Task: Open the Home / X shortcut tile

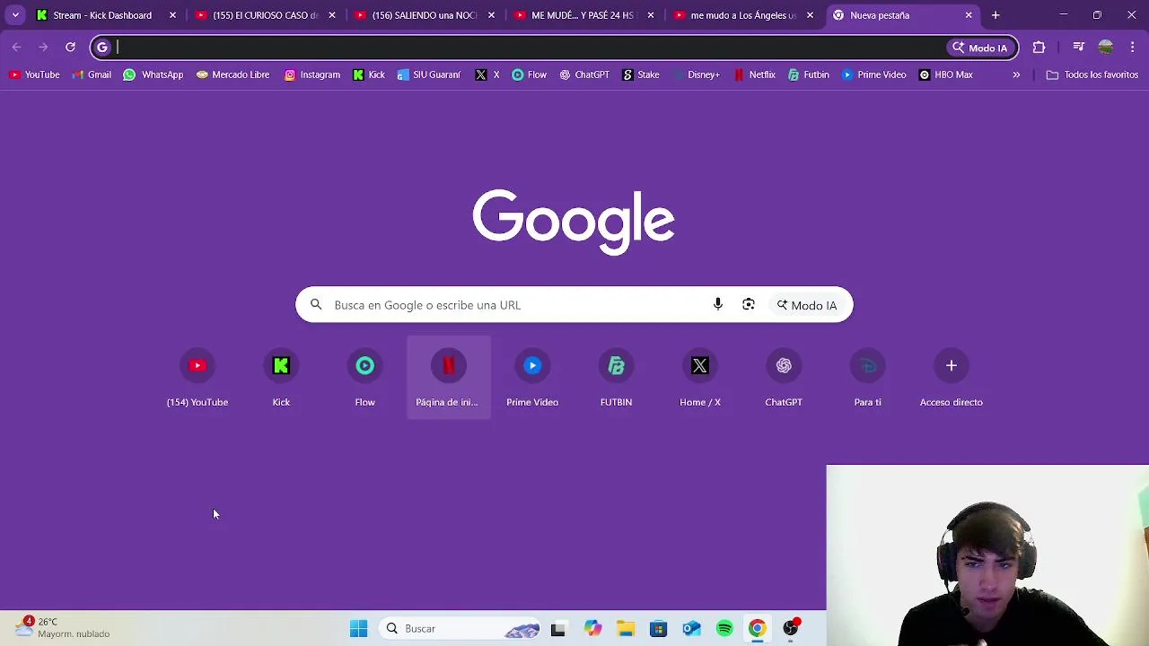Action: pos(700,378)
